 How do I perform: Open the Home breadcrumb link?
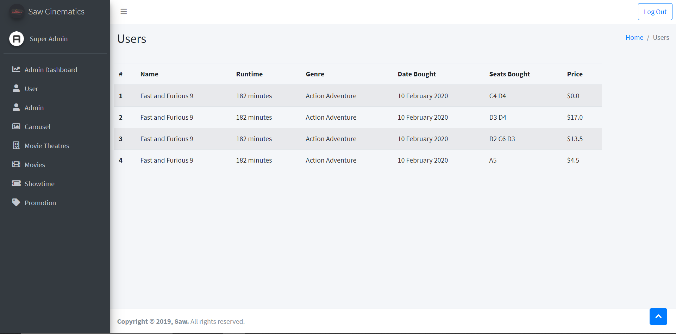(634, 37)
